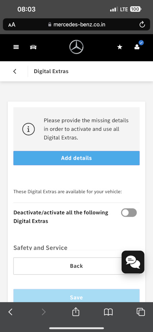Tap the info circle icon
Image resolution: width=153 pixels, height=332 pixels.
click(29, 129)
